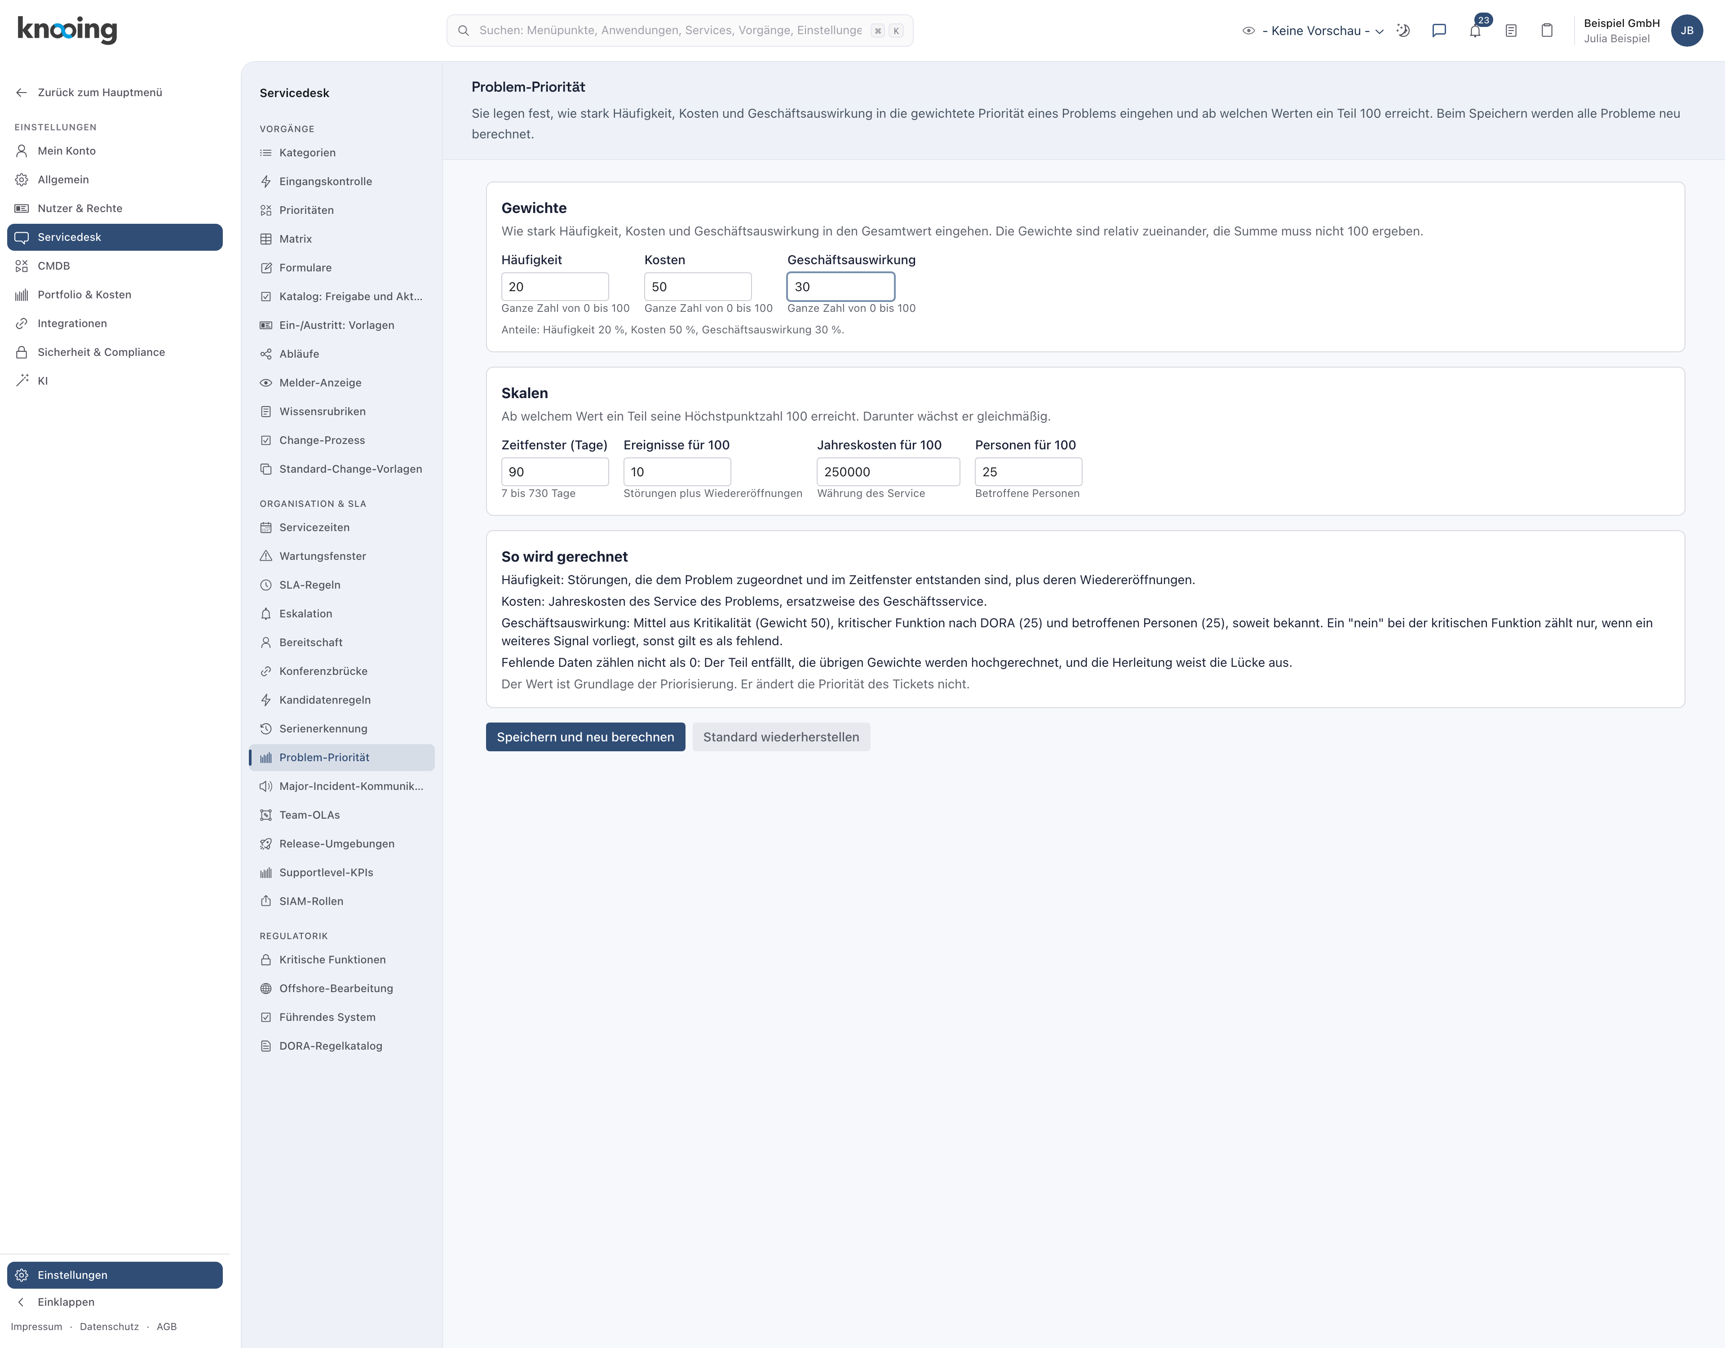Click the Häufigkeit weight input
The width and height of the screenshot is (1725, 1348).
tap(554, 287)
